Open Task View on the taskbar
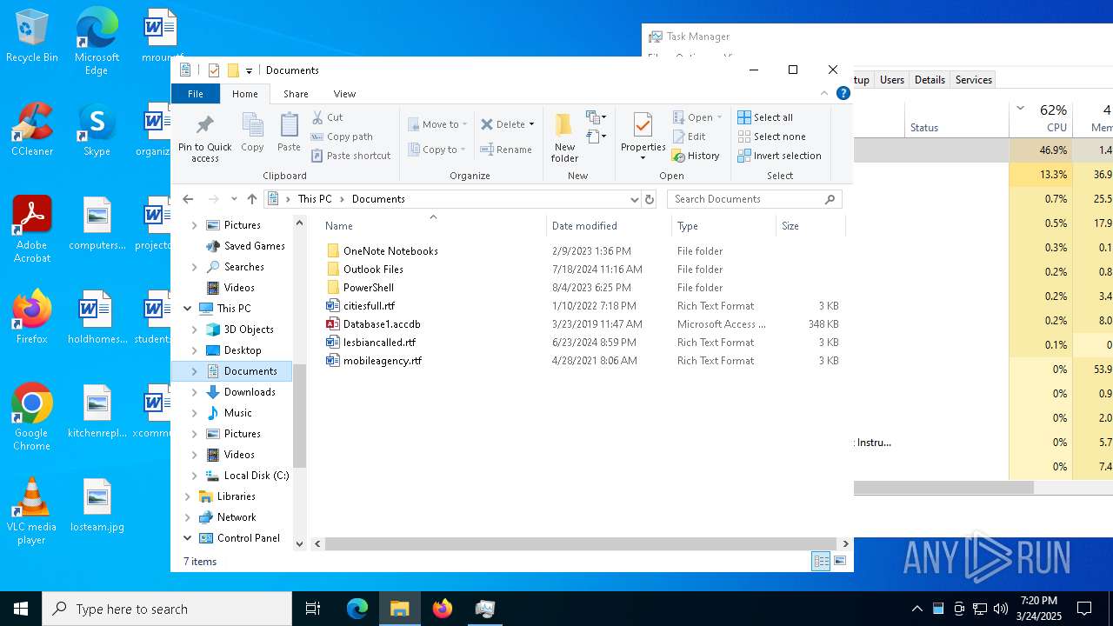Viewport: 1113px width, 626px height. (313, 609)
